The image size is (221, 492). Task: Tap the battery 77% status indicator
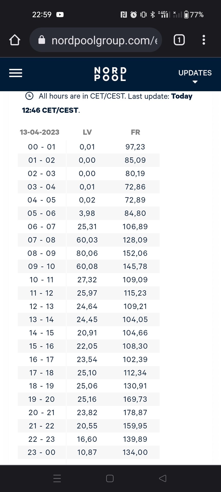click(194, 15)
